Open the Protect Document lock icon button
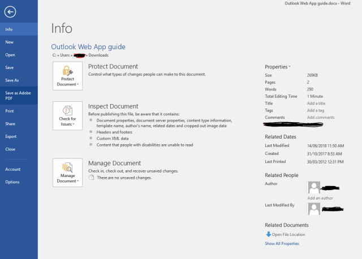Image resolution: width=362 pixels, height=259 pixels. click(x=68, y=76)
